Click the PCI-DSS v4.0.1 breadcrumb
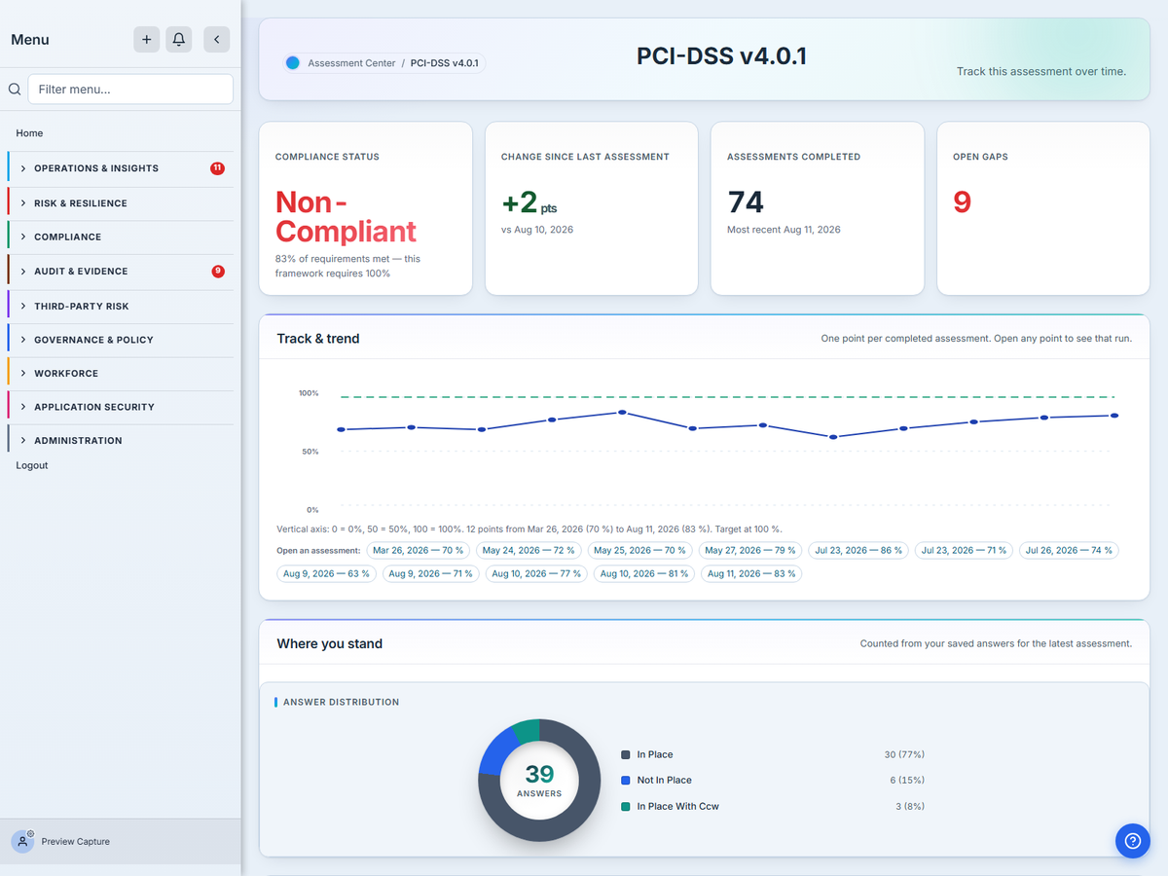 point(444,63)
